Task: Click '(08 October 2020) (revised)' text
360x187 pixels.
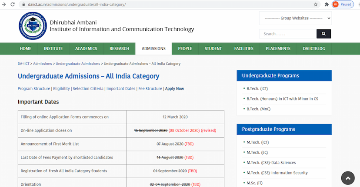Action: pyautogui.click(x=193, y=131)
